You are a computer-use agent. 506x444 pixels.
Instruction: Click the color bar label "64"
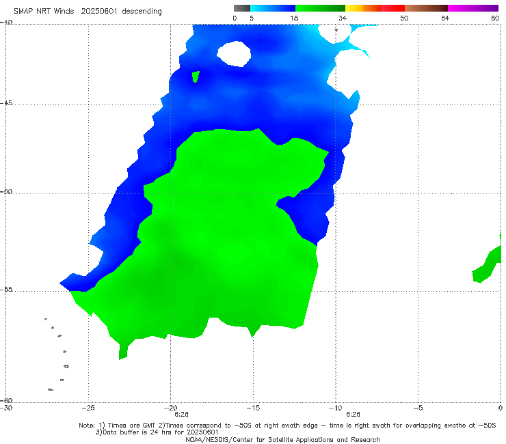[445, 18]
